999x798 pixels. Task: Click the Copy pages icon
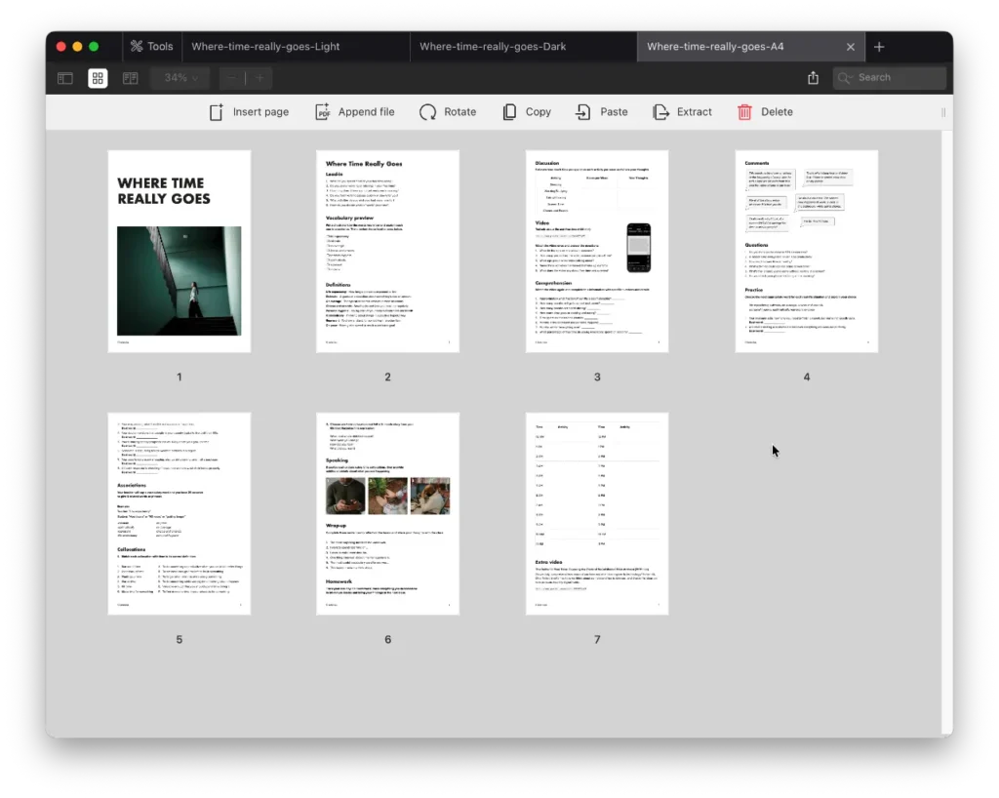click(x=509, y=112)
